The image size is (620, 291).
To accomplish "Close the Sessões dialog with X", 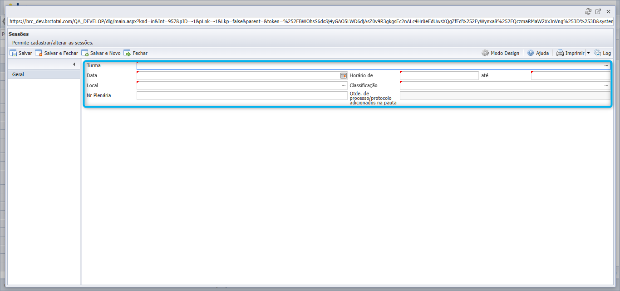I will point(608,11).
